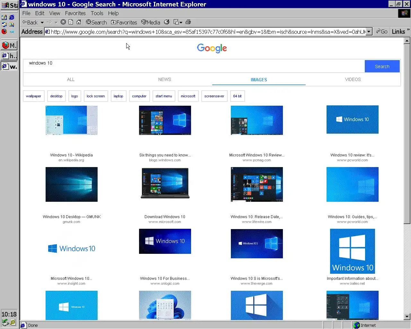Click the Windows 10 S is Microsoft's link

tap(257, 279)
